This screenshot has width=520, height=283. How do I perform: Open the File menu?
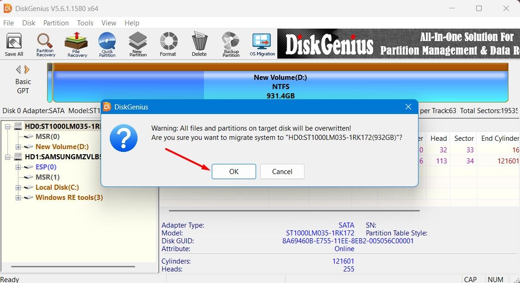(x=8, y=23)
